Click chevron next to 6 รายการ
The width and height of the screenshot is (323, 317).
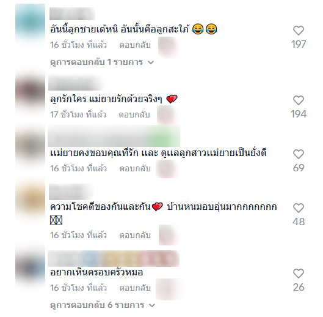point(152,305)
